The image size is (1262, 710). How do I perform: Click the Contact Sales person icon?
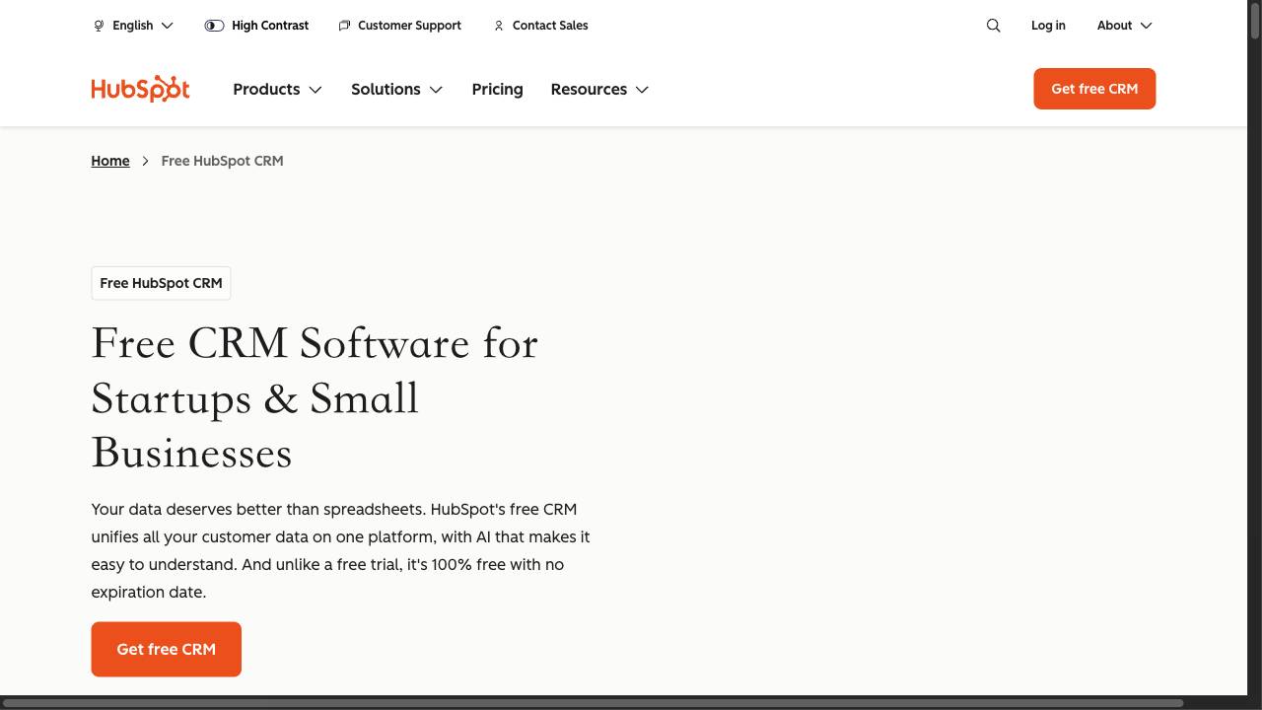point(499,26)
